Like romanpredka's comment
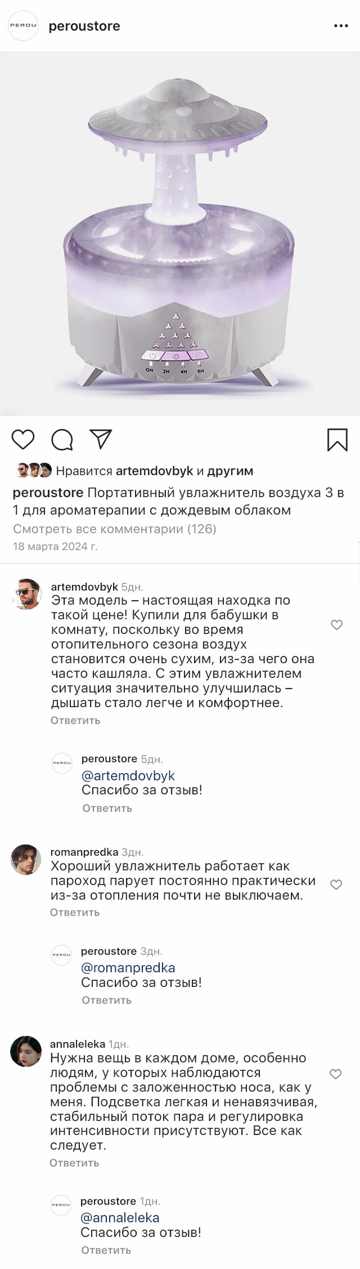The image size is (360, 1269). point(336,884)
